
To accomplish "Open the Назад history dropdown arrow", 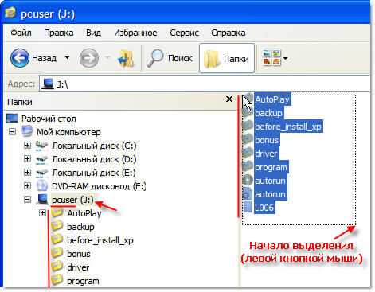I will coord(68,57).
